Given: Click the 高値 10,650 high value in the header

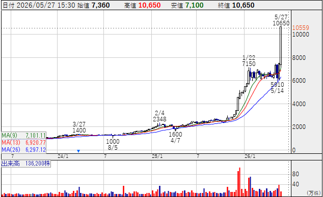Looking at the screenshot, I should click(142, 6).
